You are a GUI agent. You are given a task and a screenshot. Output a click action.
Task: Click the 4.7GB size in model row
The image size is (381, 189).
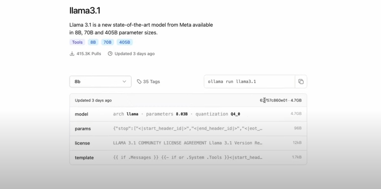(x=296, y=114)
